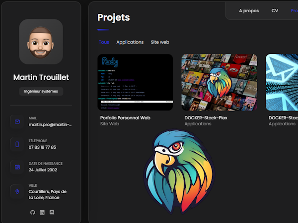This screenshot has width=298, height=223.
Task: Click Courtillers, Pays de La Loire address
Action: tap(48, 195)
